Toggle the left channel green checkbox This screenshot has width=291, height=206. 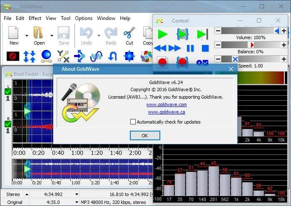[x=8, y=92]
